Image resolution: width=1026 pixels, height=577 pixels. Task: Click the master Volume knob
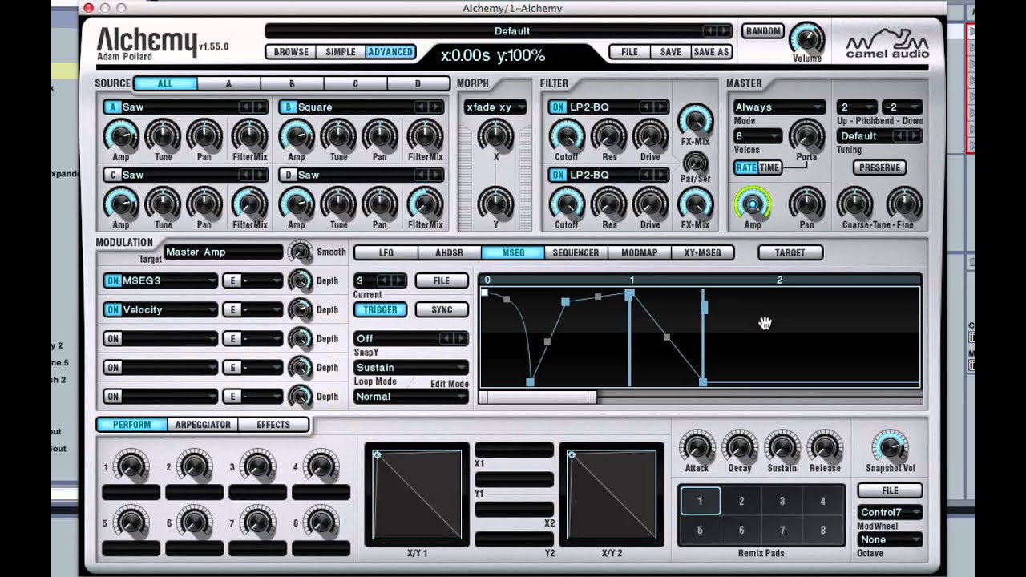coord(806,38)
